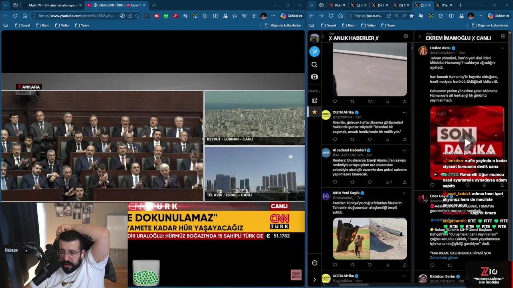Image resolution: width=513 pixels, height=288 pixels.
Task: Open the CNN TÜRK watermark at video bottom-right corner
Action: click(x=296, y=275)
